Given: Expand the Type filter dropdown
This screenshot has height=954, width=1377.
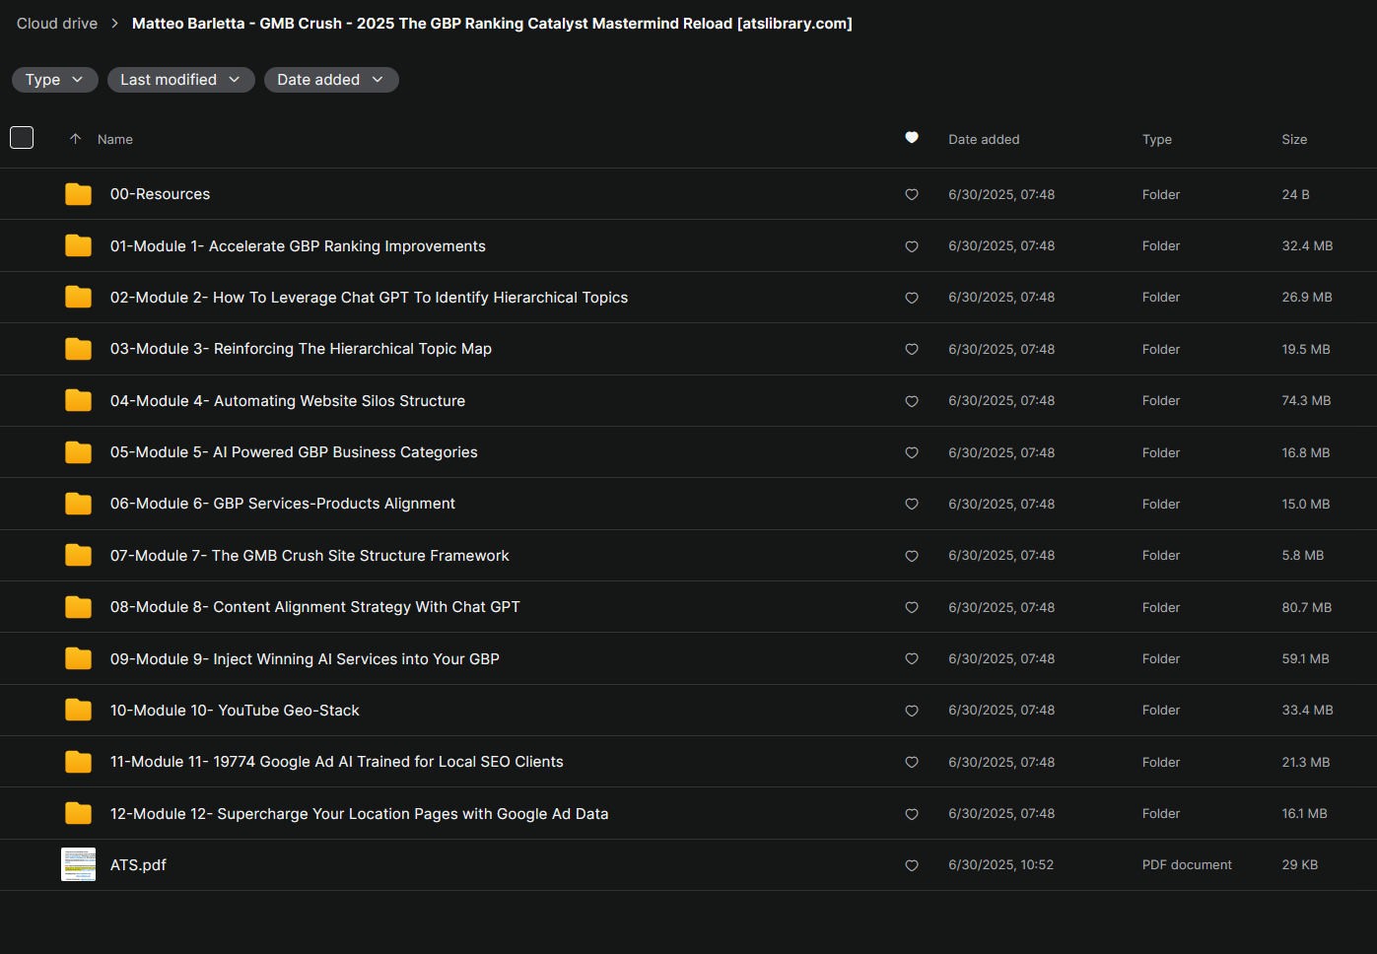Looking at the screenshot, I should click(54, 80).
